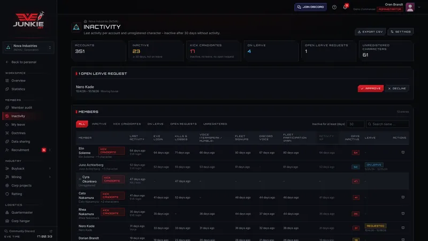Open row action icon for Elin Solenne
The width and height of the screenshot is (428, 241).
click(x=403, y=153)
